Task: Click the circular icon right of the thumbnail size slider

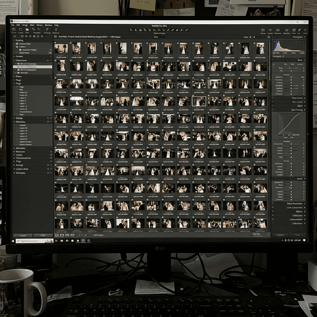Action: click(x=268, y=37)
